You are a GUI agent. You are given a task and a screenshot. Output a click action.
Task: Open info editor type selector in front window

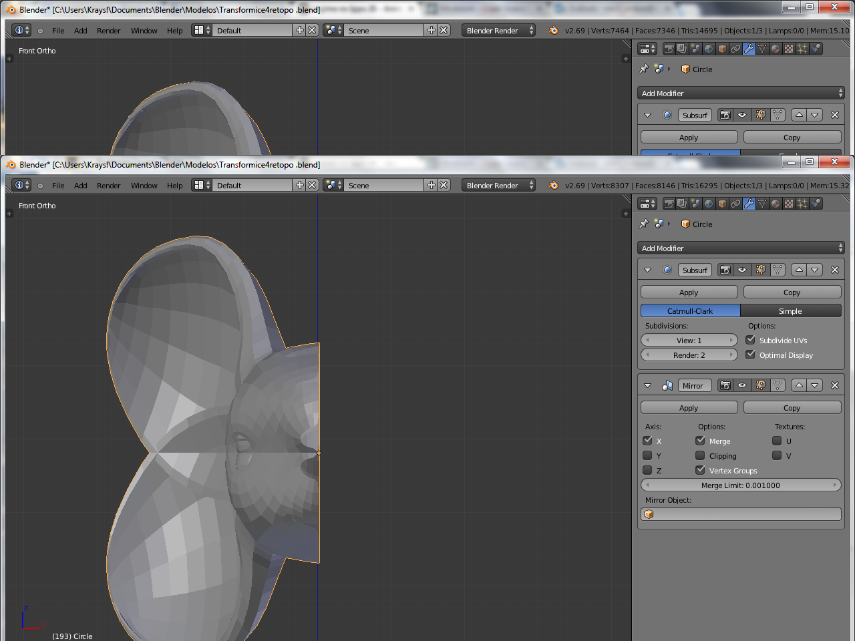[x=21, y=185]
